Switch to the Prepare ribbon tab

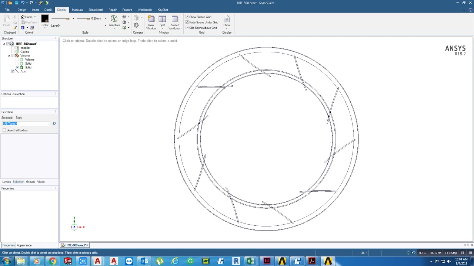pyautogui.click(x=127, y=10)
